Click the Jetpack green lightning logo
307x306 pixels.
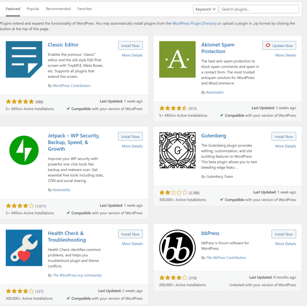pyautogui.click(x=24, y=150)
